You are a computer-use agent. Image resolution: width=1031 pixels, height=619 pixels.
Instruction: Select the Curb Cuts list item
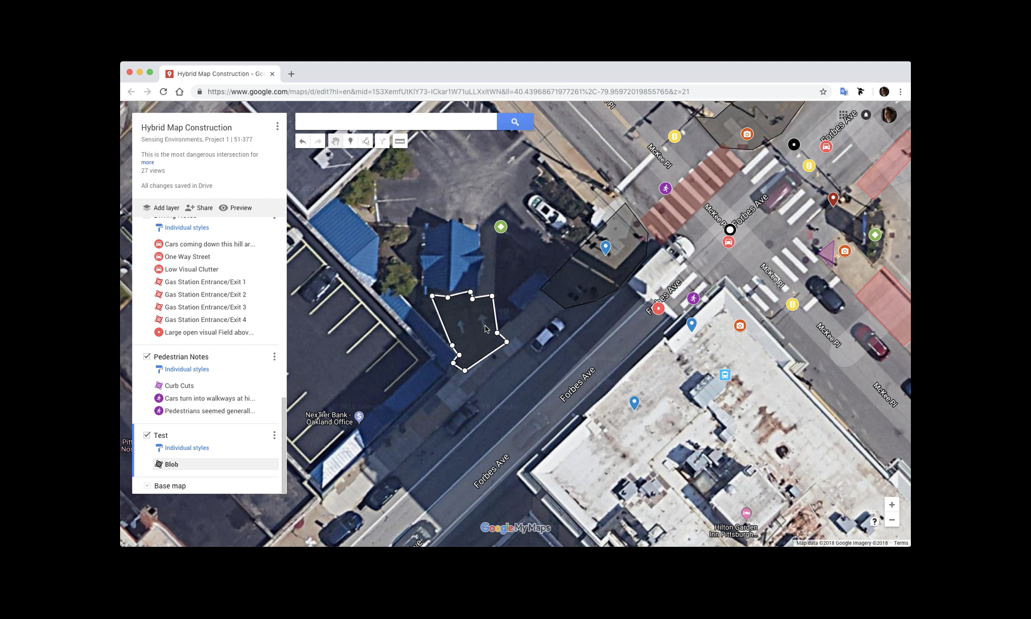pos(179,385)
